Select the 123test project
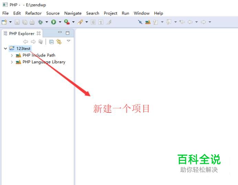The width and height of the screenshot is (238, 185). [23, 49]
